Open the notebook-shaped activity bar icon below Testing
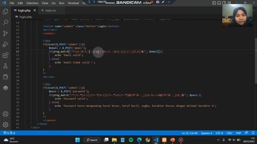Screen dimensions: 257x144 (5, 77)
